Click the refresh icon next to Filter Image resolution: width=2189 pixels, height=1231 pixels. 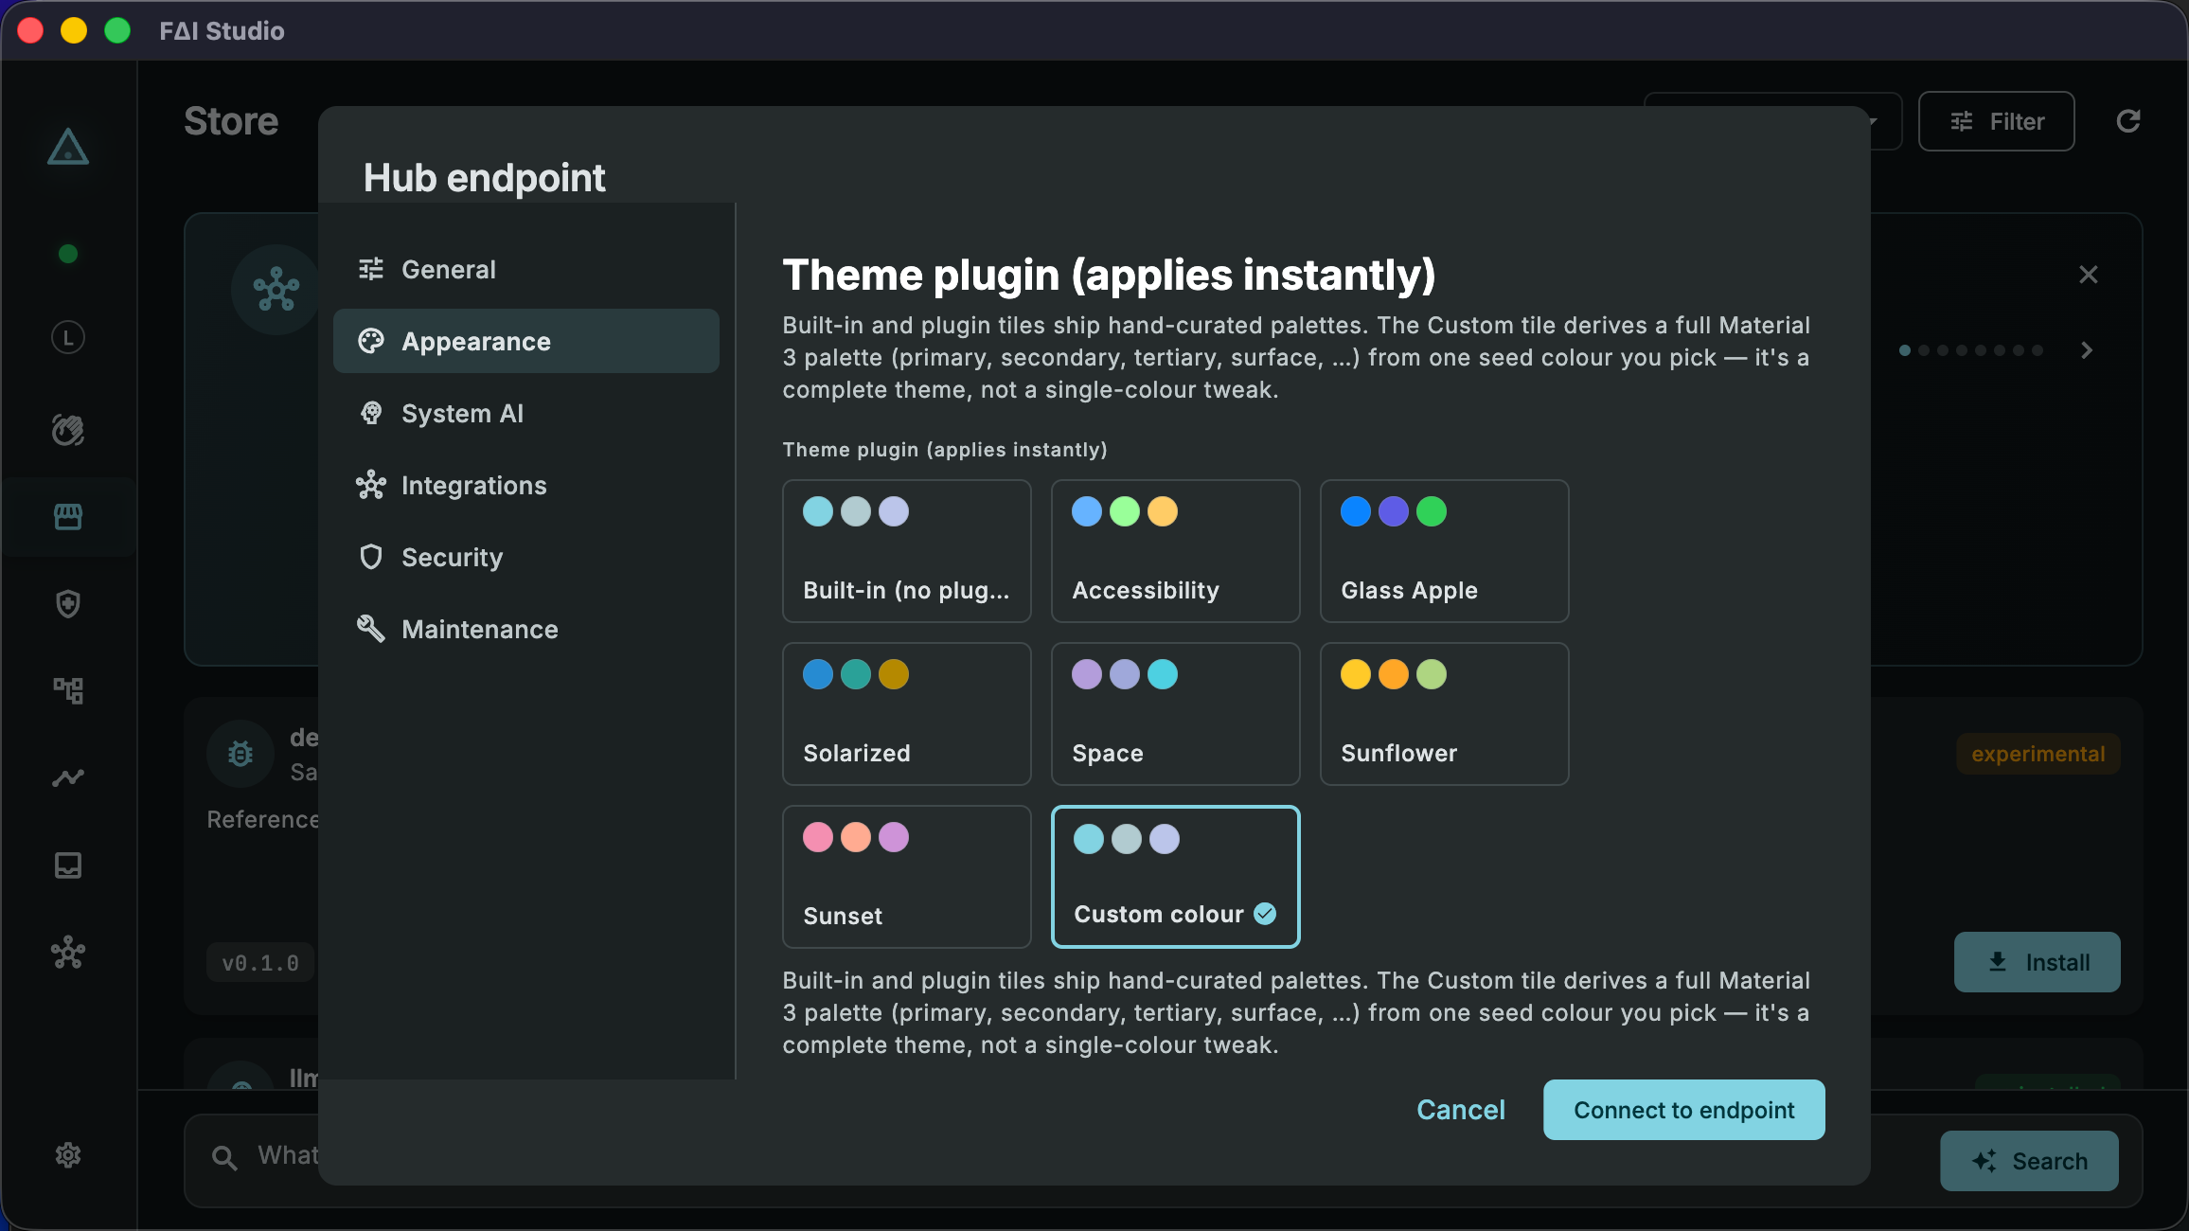point(2128,121)
